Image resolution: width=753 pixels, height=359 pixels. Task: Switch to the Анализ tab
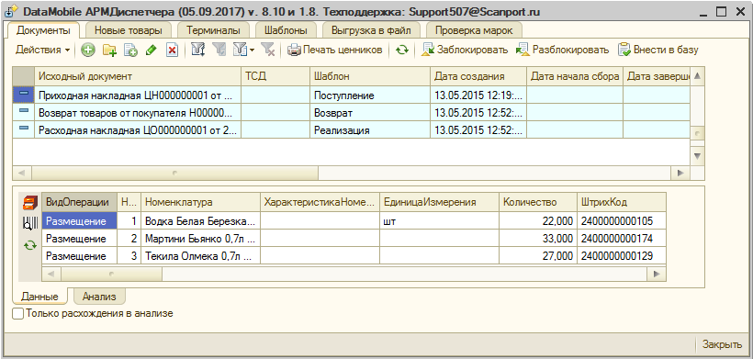(99, 297)
